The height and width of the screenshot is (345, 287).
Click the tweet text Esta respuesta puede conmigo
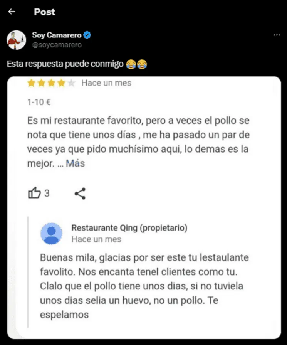pyautogui.click(x=65, y=64)
